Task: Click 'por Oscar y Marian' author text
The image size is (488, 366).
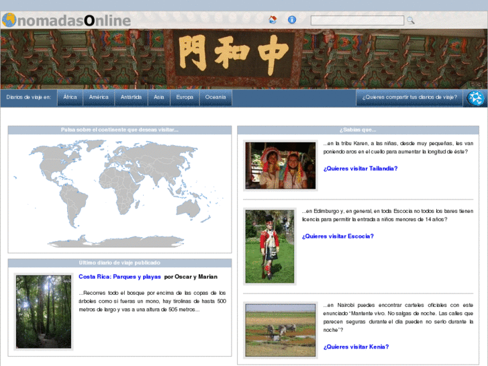Action: click(x=191, y=277)
